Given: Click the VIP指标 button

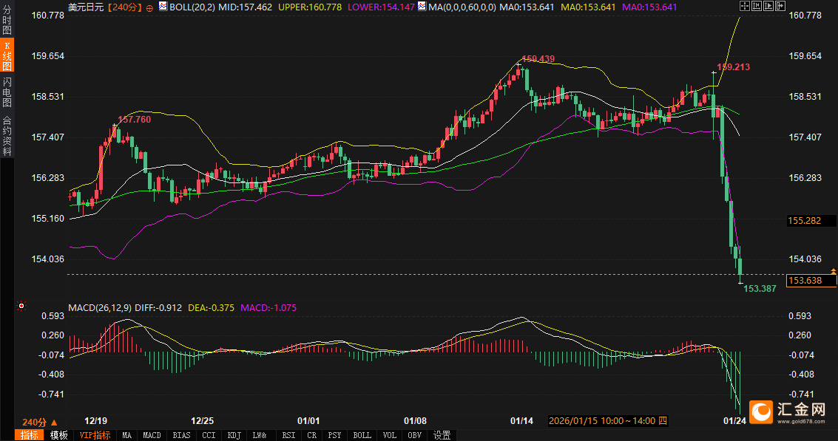Looking at the screenshot, I should (x=95, y=435).
